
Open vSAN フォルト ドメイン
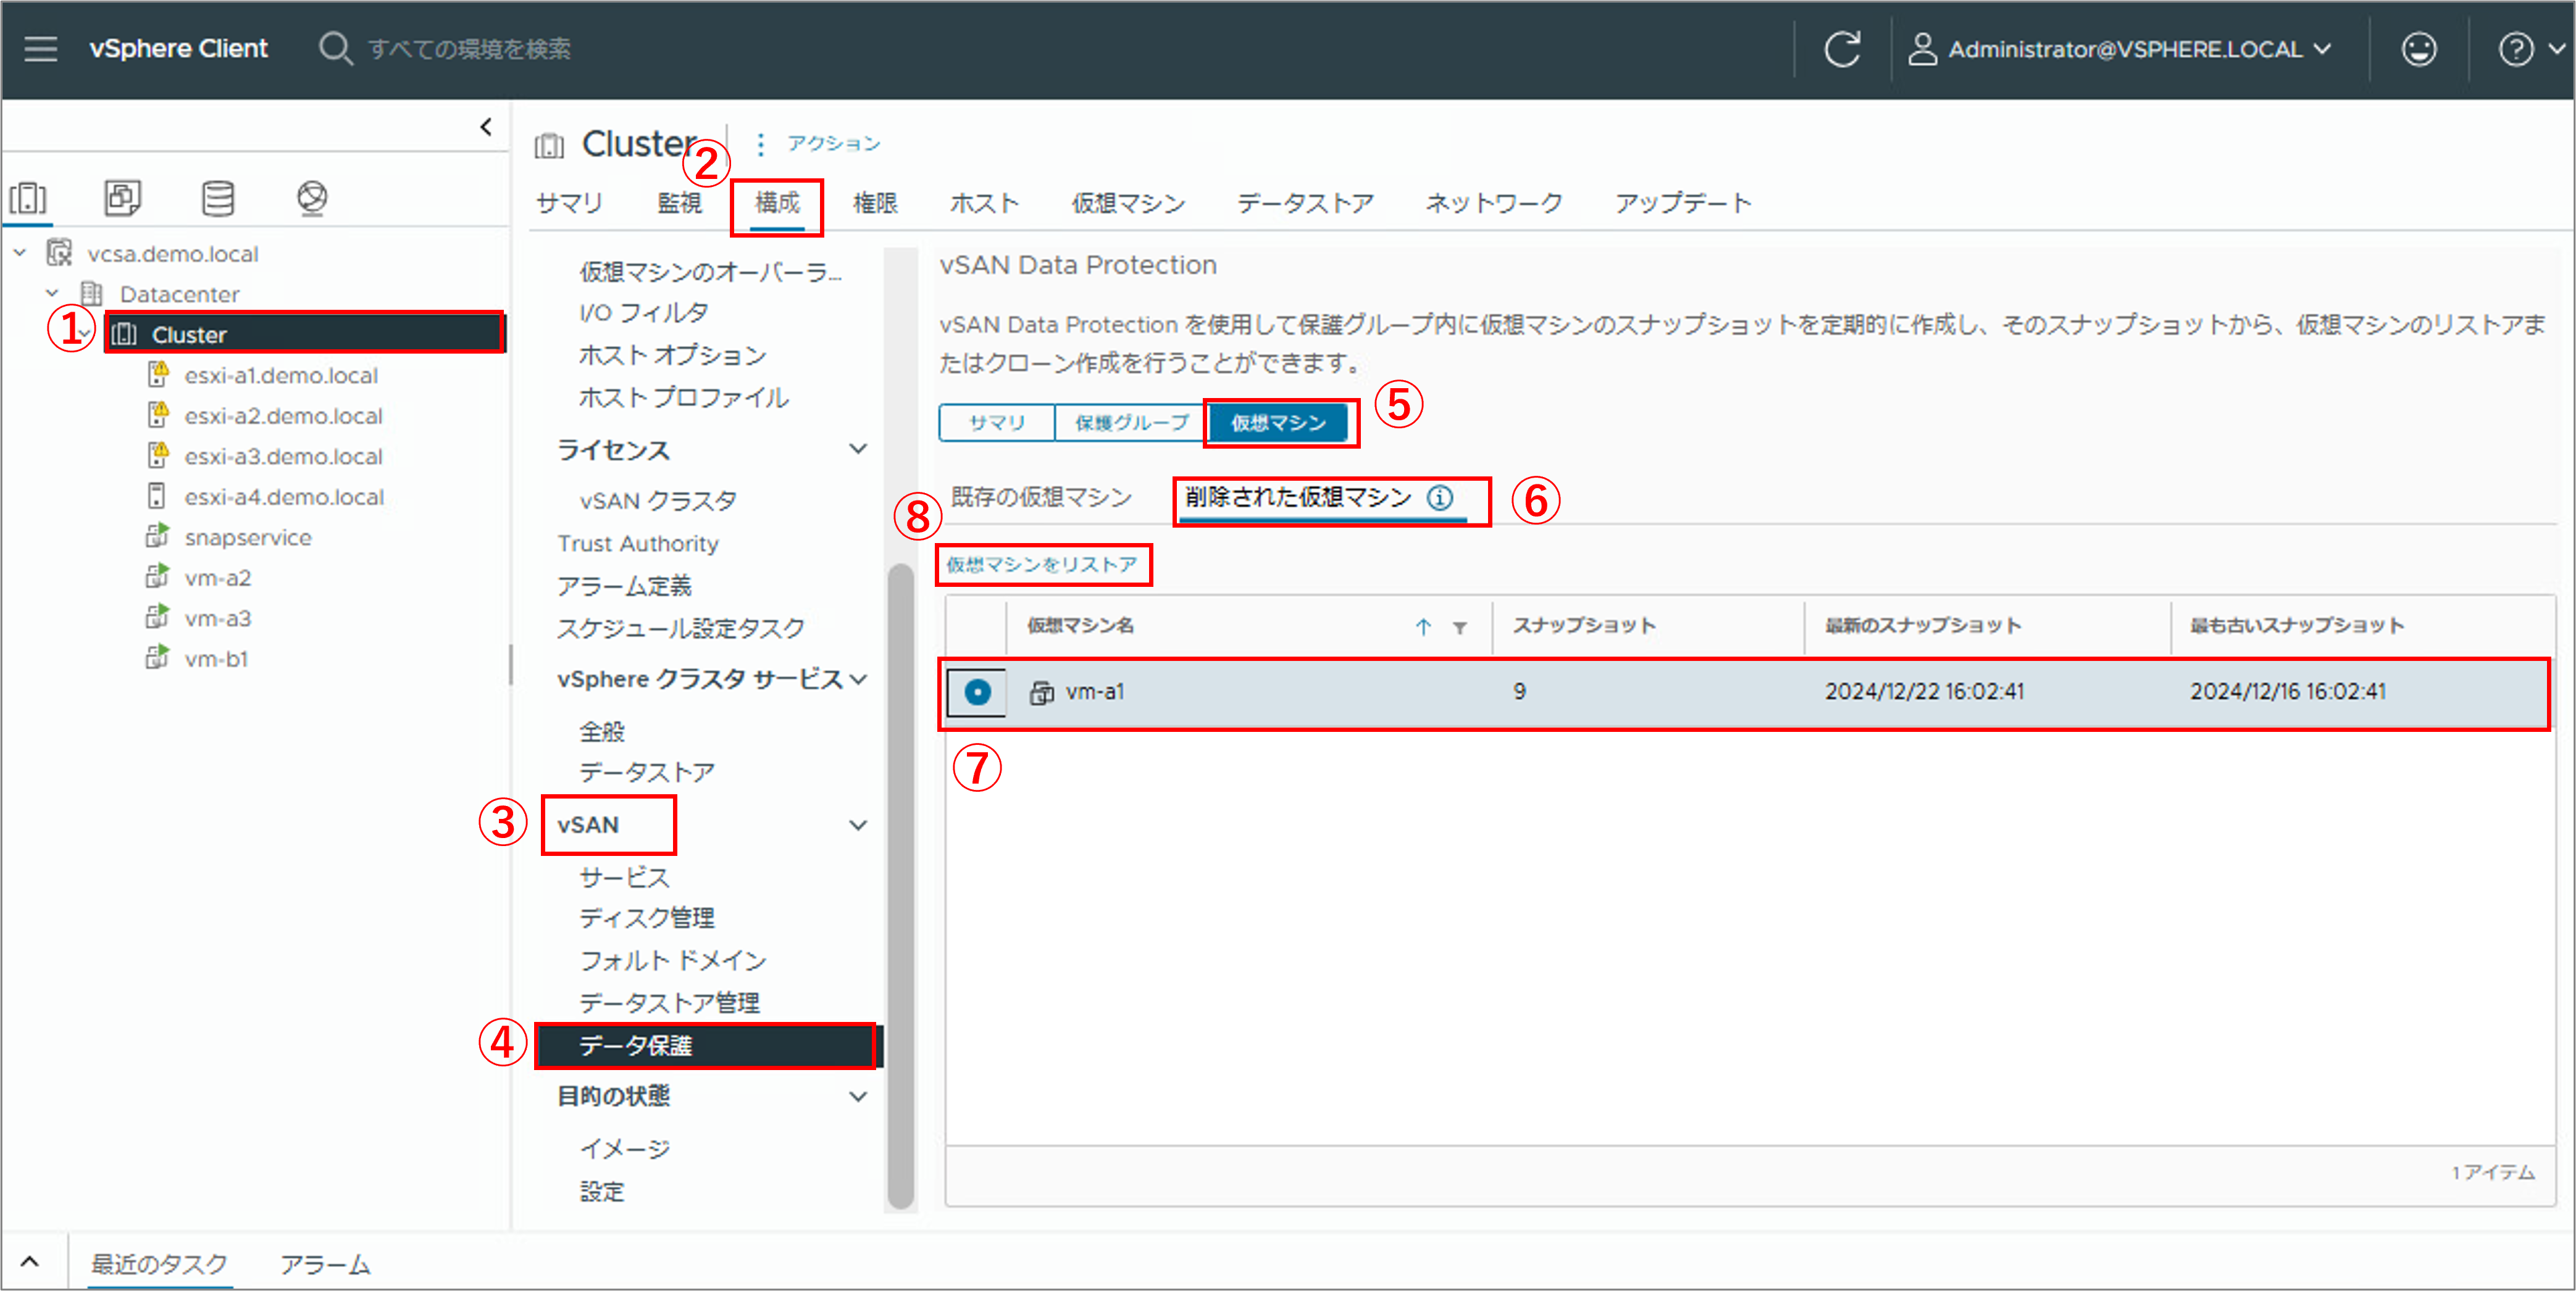673,960
